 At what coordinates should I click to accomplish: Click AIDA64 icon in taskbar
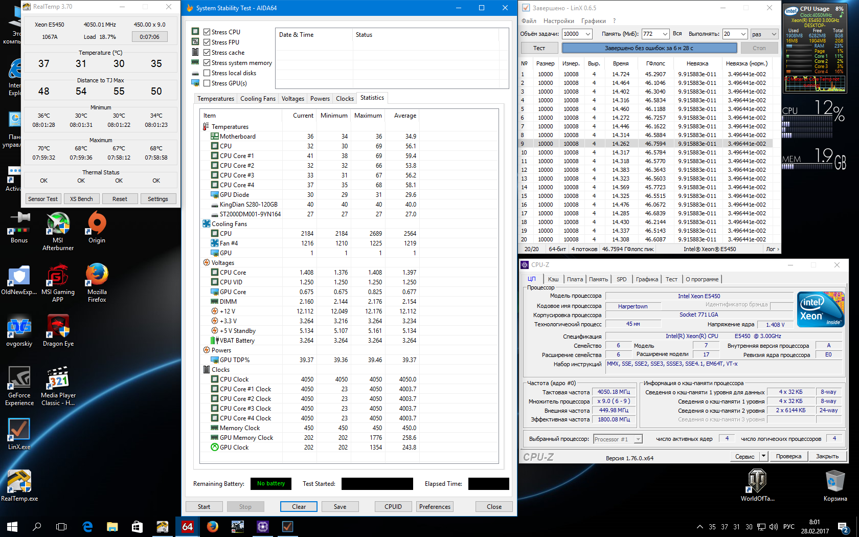[188, 526]
